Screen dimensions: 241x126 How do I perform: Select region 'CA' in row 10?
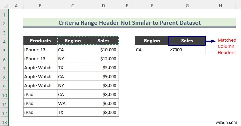(x=73, y=94)
